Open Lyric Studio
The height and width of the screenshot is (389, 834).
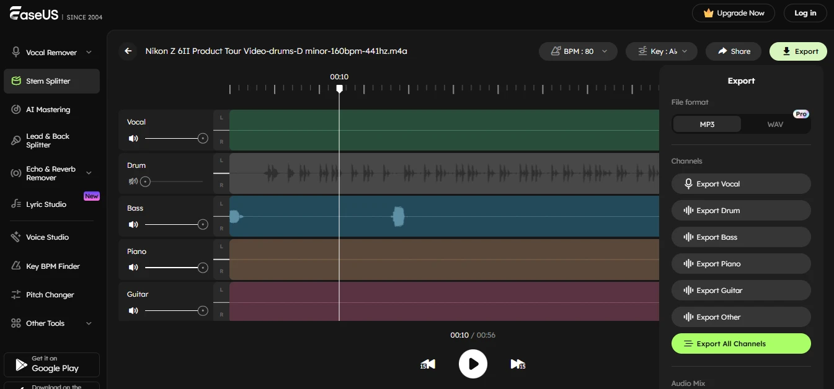(47, 204)
